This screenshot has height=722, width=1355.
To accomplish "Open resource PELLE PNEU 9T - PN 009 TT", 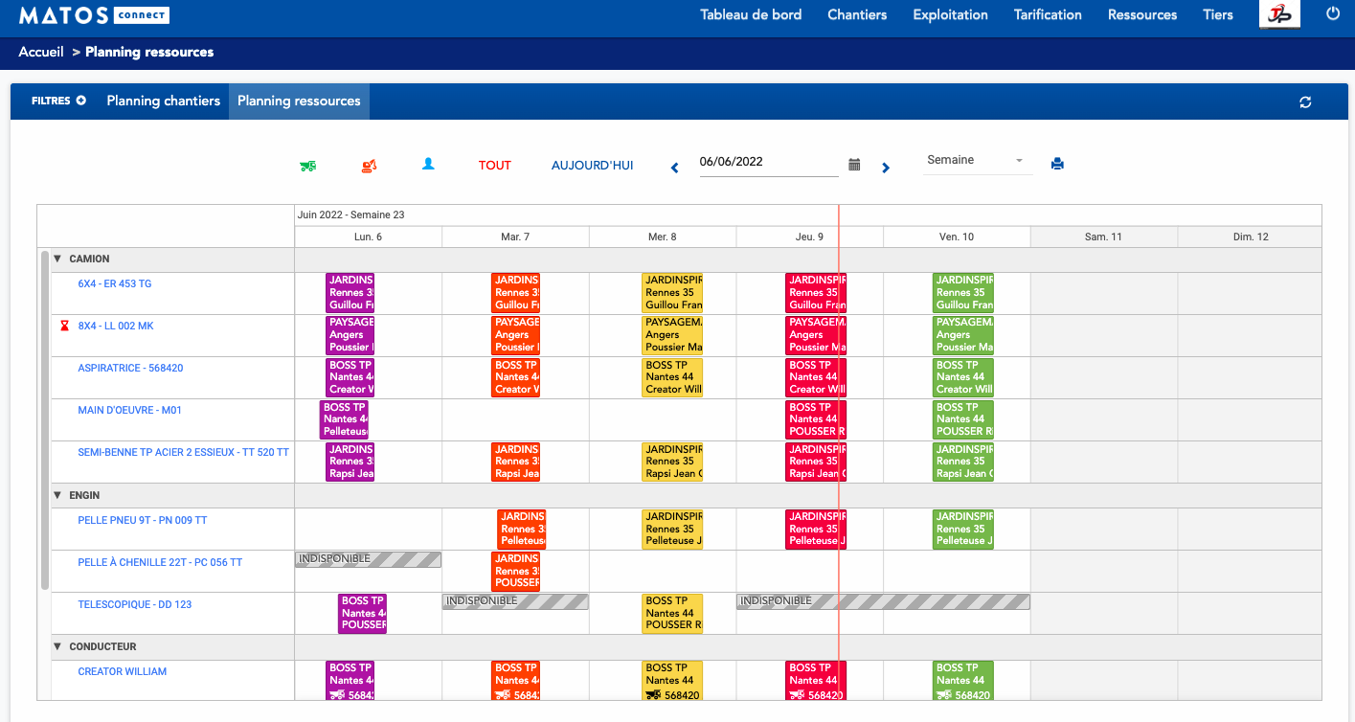I will click(x=143, y=520).
